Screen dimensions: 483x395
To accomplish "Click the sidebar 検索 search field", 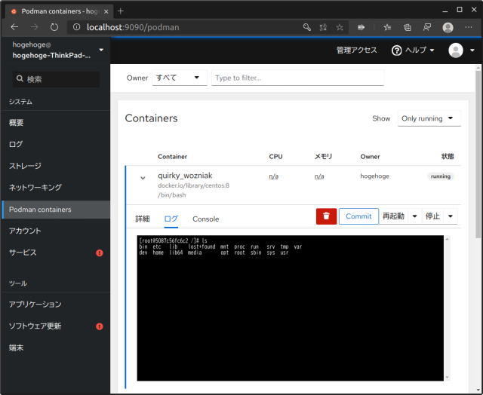I will [x=56, y=78].
